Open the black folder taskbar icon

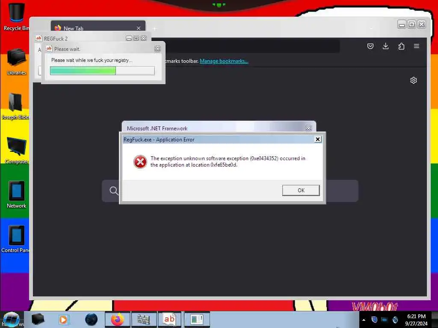coord(38,319)
